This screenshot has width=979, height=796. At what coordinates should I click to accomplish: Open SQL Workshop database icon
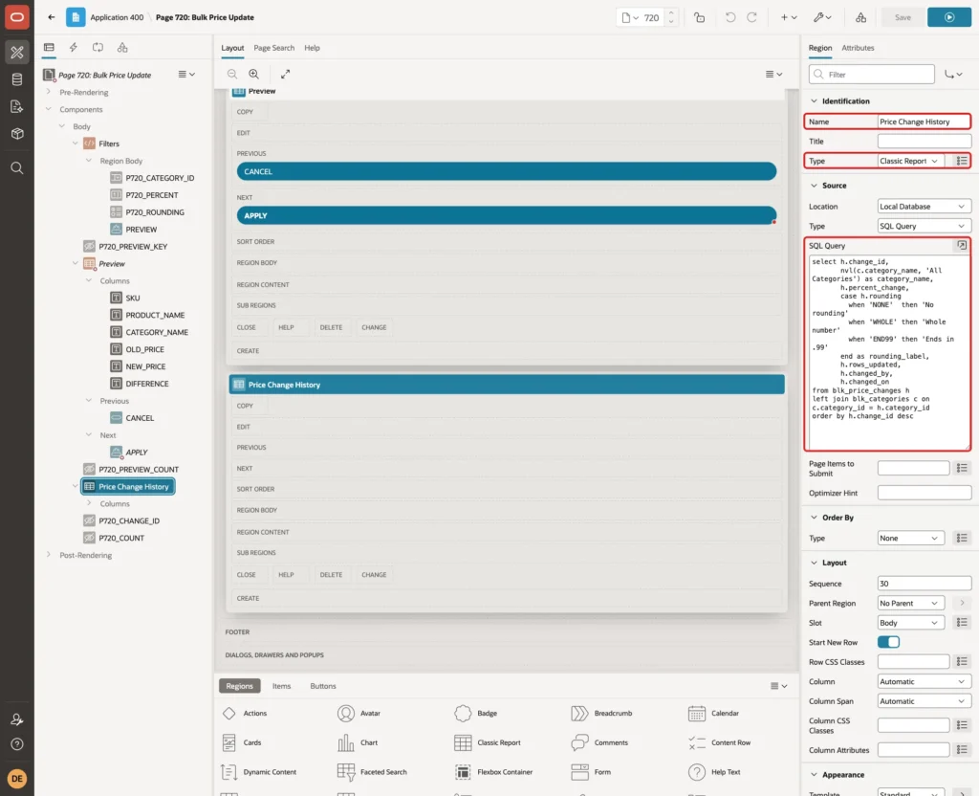17,79
